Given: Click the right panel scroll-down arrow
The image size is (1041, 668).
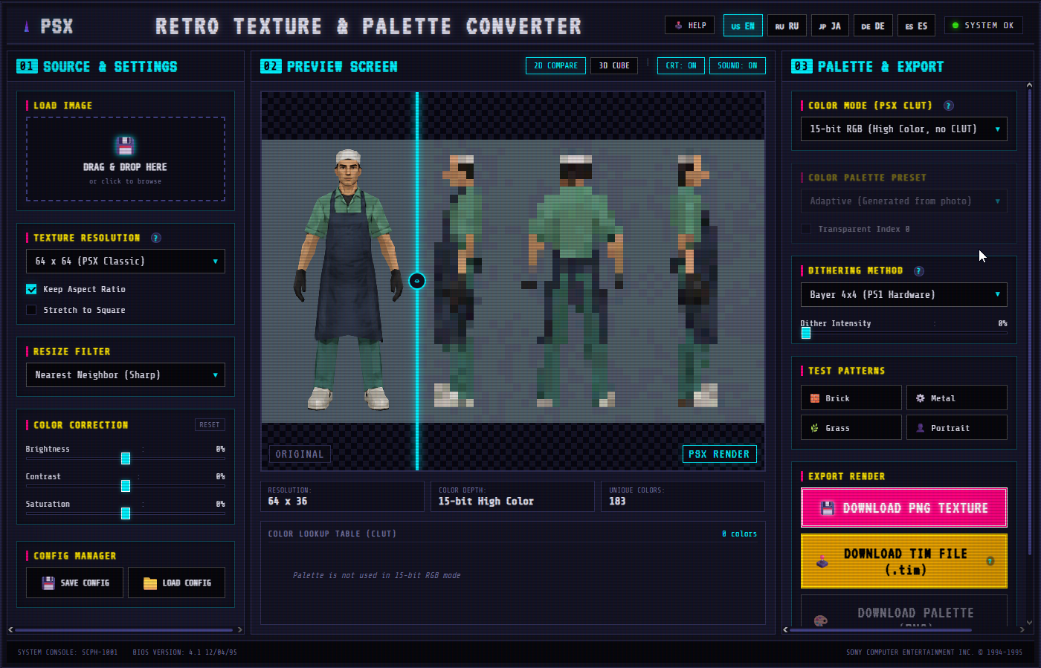Looking at the screenshot, I should 1030,623.
